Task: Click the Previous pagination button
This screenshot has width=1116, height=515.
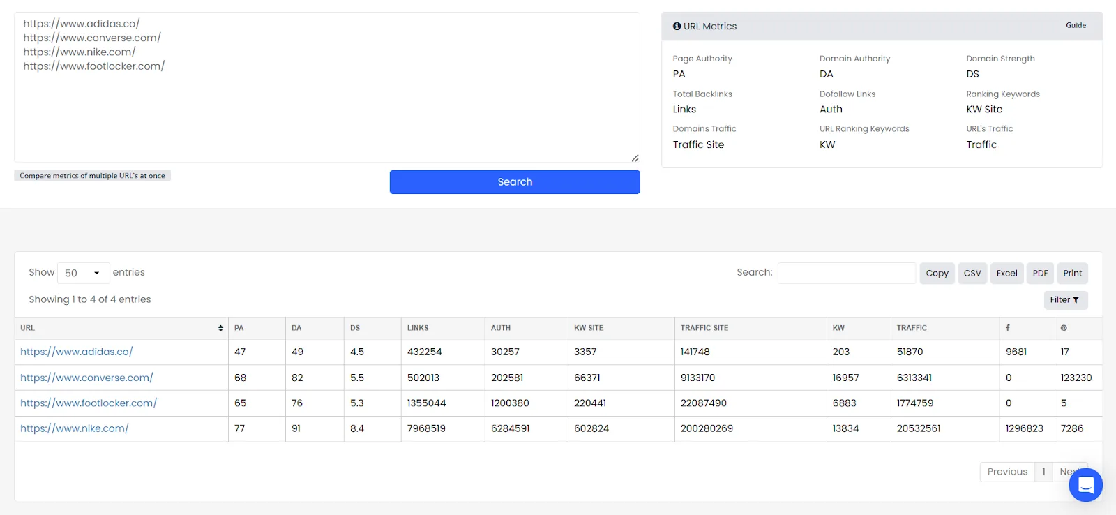Action: tap(1007, 472)
